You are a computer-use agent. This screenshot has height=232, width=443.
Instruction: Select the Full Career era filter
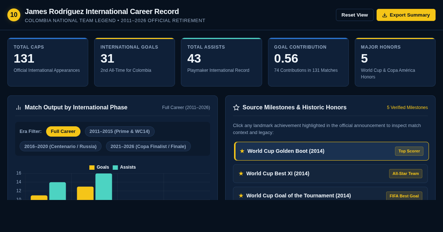point(63,131)
